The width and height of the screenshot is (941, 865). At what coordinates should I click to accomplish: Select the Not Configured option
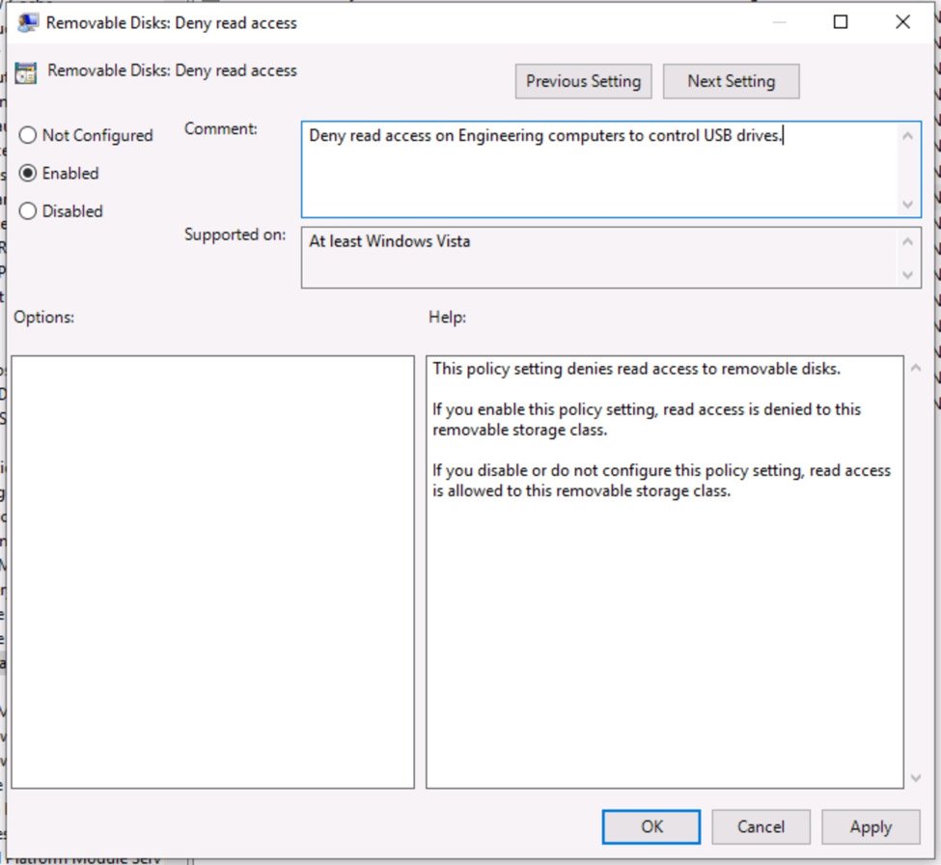[28, 135]
